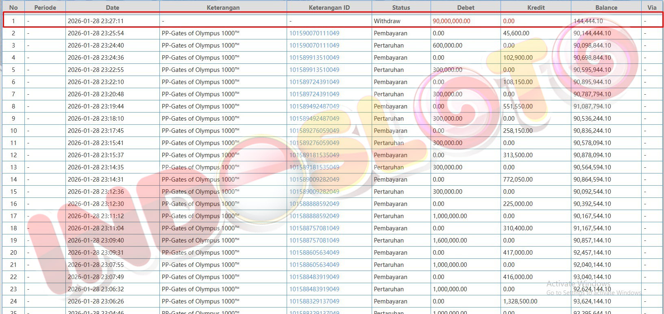This screenshot has width=664, height=314.
Task: Select the Balance column header
Action: pos(606,7)
